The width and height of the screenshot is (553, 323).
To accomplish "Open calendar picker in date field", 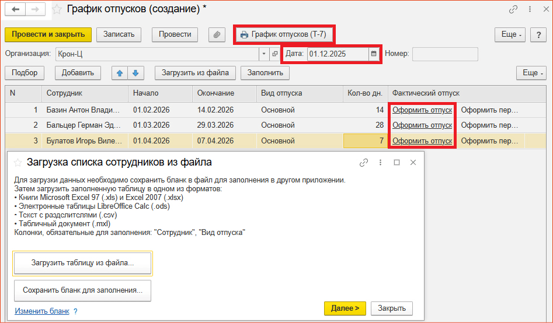I will [373, 54].
